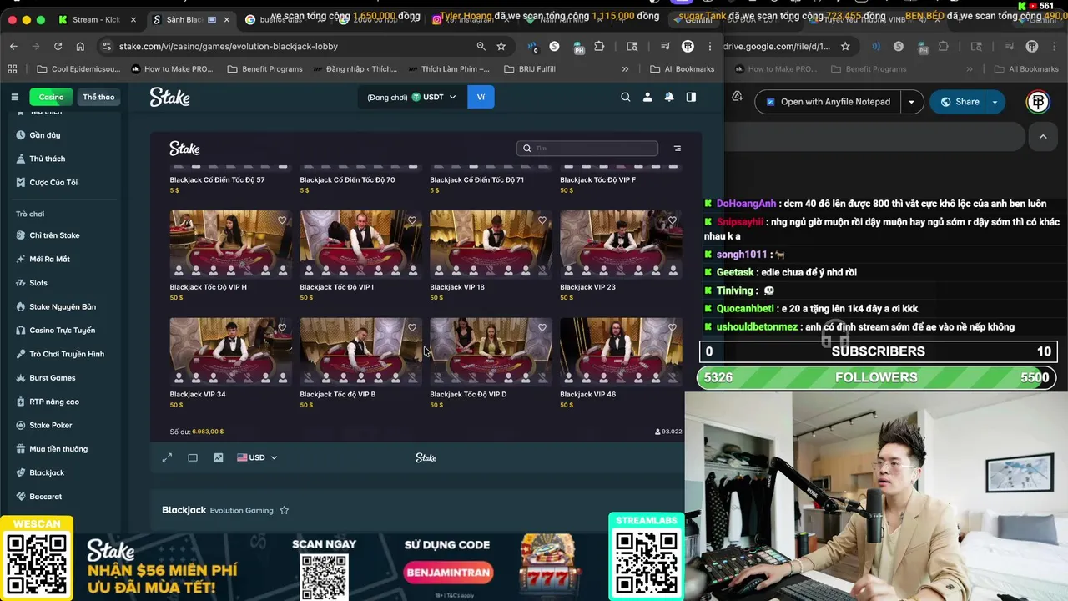This screenshot has height=601, width=1068.
Task: Select the Casino tab
Action: (x=51, y=97)
